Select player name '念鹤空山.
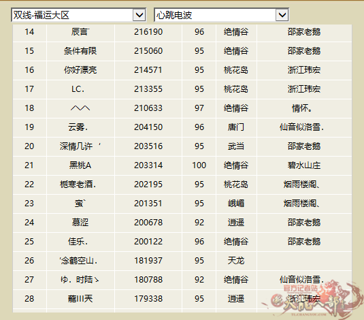The height and width of the screenshot is (320, 364). pyautogui.click(x=78, y=261)
